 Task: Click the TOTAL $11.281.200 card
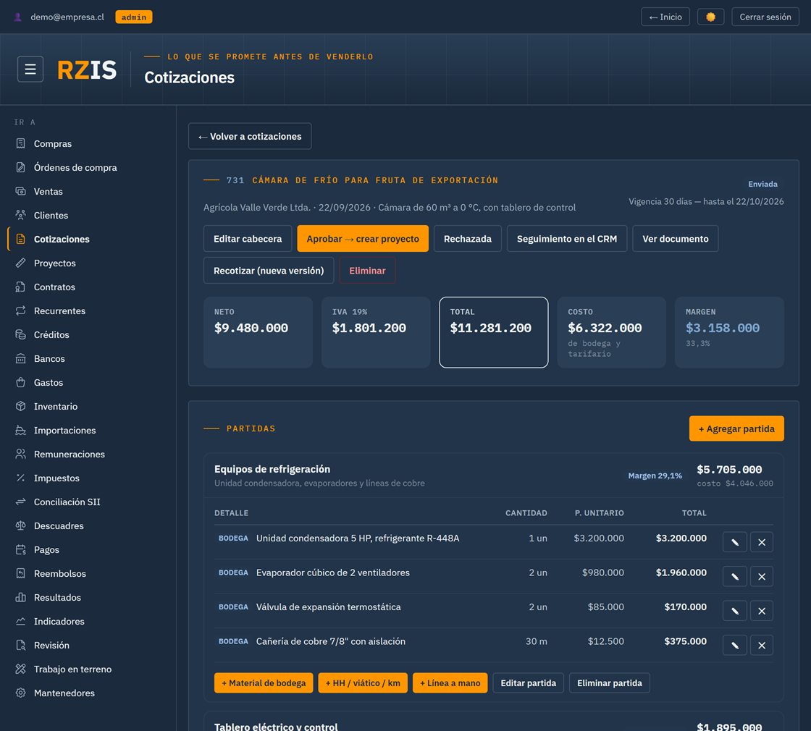tap(493, 332)
